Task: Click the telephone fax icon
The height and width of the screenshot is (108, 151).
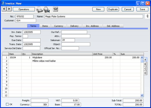Action: pos(55,9)
